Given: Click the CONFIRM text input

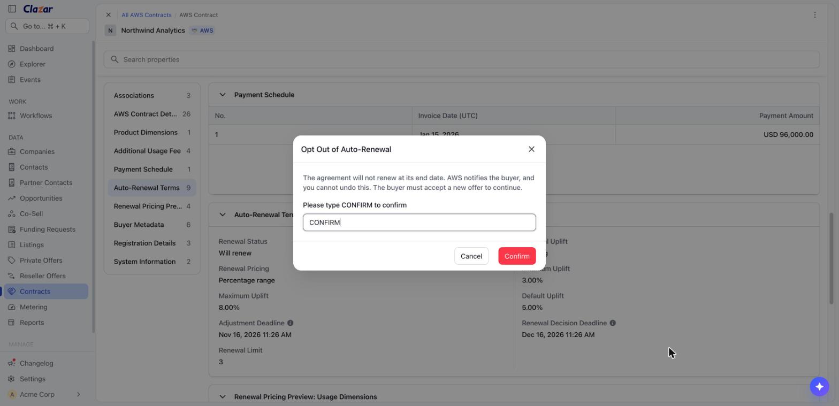Looking at the screenshot, I should [x=419, y=223].
